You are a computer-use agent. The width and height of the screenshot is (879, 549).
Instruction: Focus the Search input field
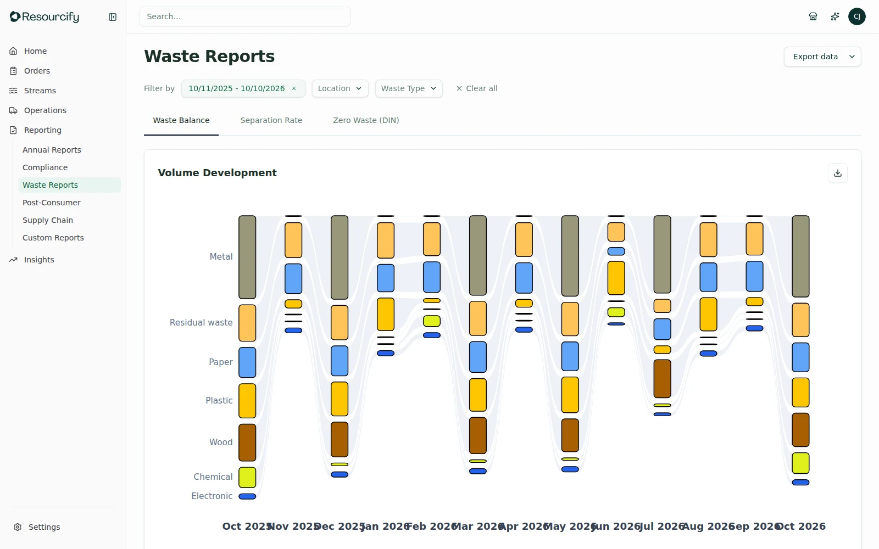pos(245,16)
